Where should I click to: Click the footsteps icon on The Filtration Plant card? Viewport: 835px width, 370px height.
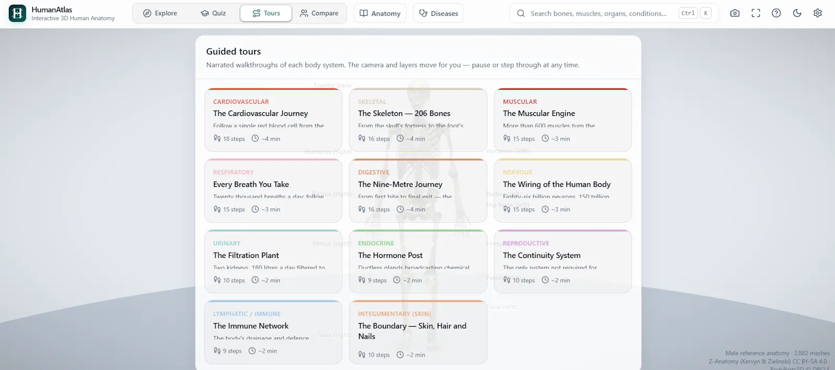(217, 280)
